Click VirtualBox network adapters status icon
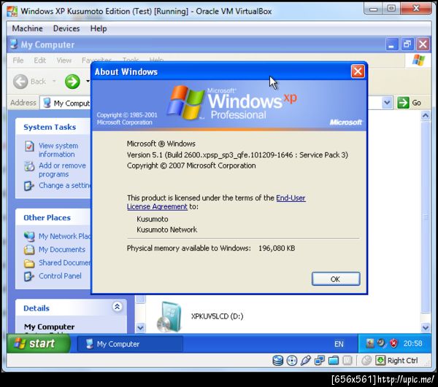This screenshot has height=387, width=438. coord(320,361)
